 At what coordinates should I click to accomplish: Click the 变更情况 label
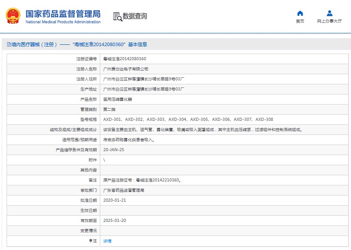click(x=88, y=231)
